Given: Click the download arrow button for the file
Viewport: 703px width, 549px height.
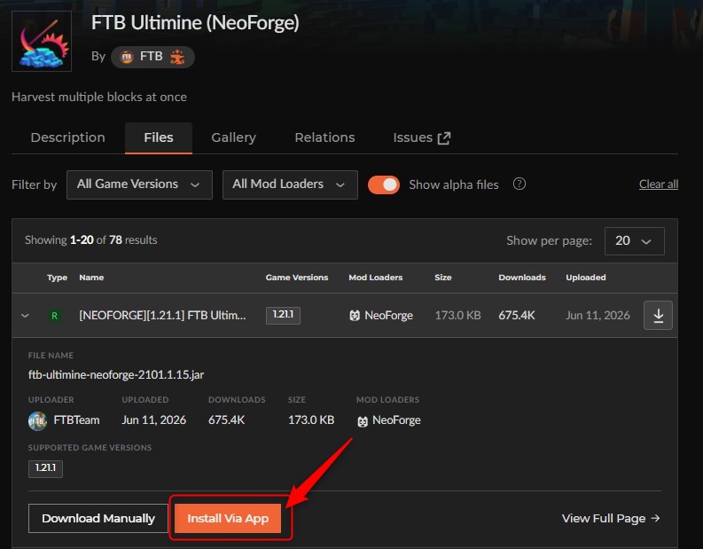Looking at the screenshot, I should 658,316.
